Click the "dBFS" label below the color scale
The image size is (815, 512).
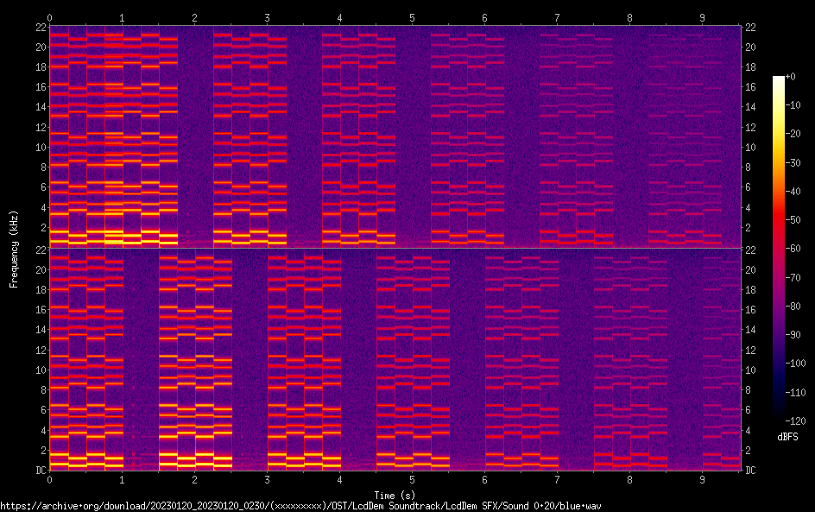[x=787, y=438]
